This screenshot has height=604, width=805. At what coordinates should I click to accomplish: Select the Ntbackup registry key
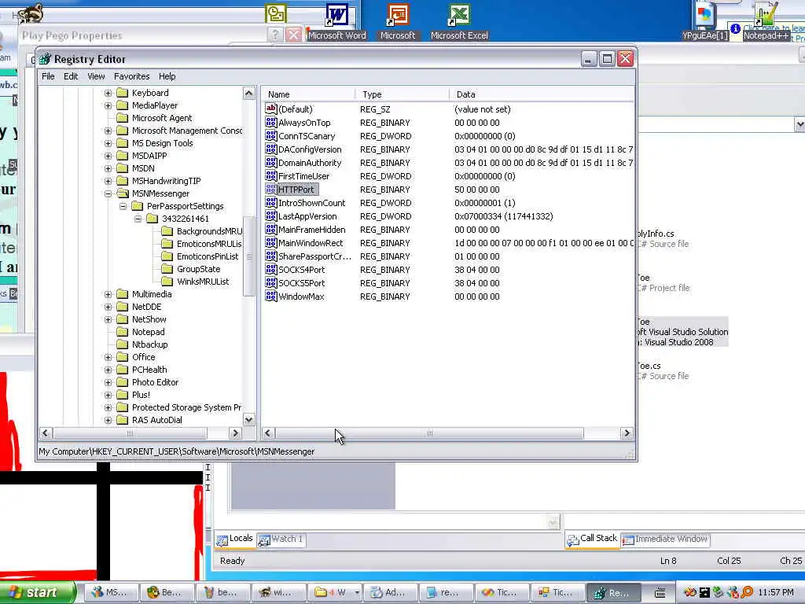pyautogui.click(x=149, y=344)
